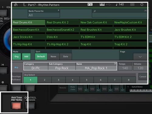Tap the USB connection icon
This screenshot has width=152, height=114.
click(109, 5)
